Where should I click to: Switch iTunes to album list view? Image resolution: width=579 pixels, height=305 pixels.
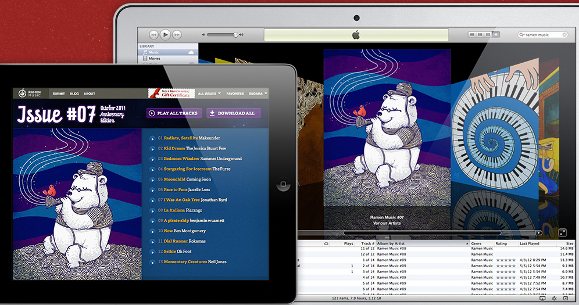click(480, 35)
